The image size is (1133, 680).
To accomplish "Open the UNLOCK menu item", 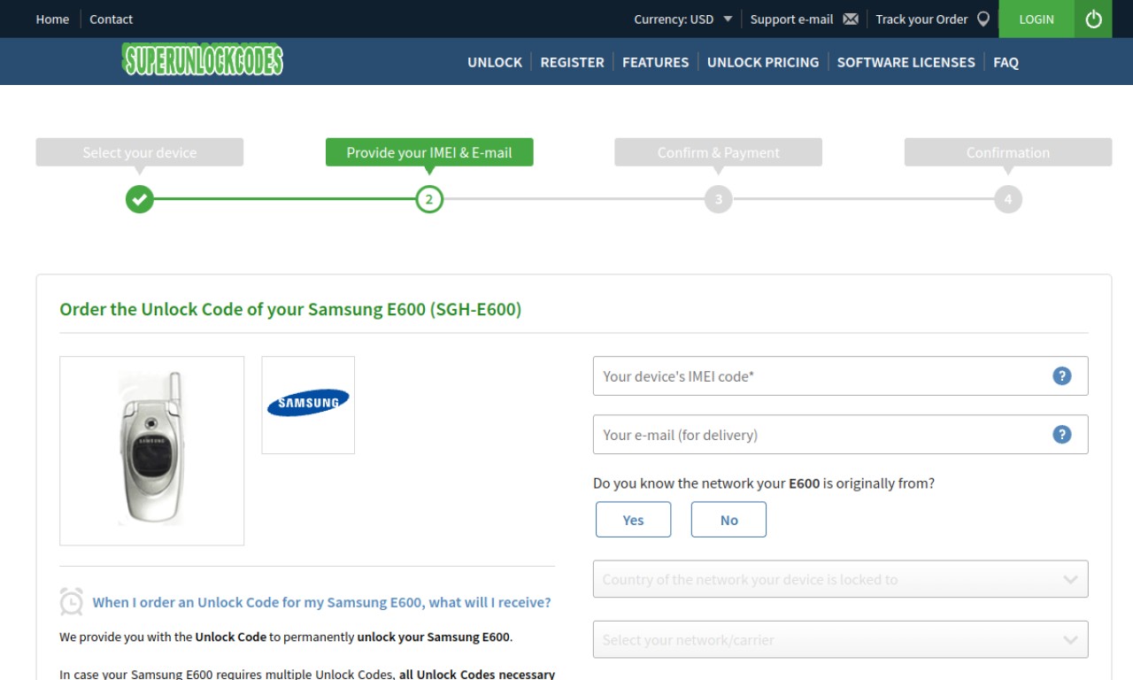I will pos(495,62).
